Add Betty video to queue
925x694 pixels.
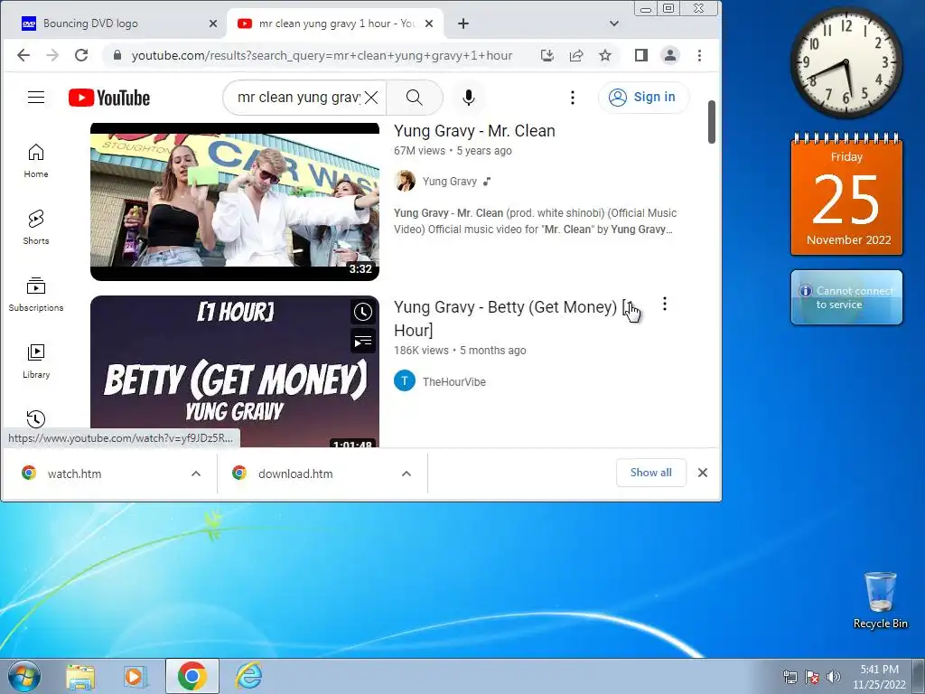click(x=363, y=341)
